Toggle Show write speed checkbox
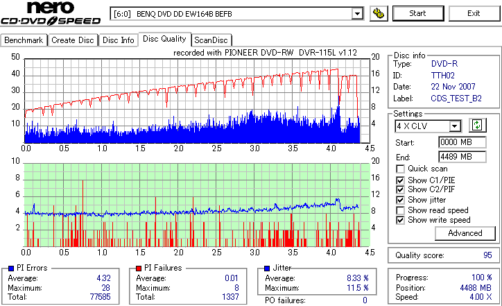 click(400, 220)
